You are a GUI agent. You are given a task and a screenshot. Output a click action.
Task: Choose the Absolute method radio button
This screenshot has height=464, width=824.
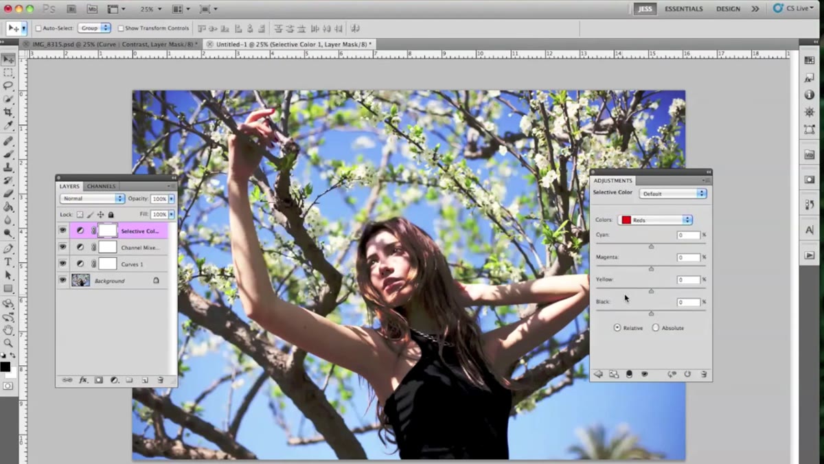click(x=656, y=328)
